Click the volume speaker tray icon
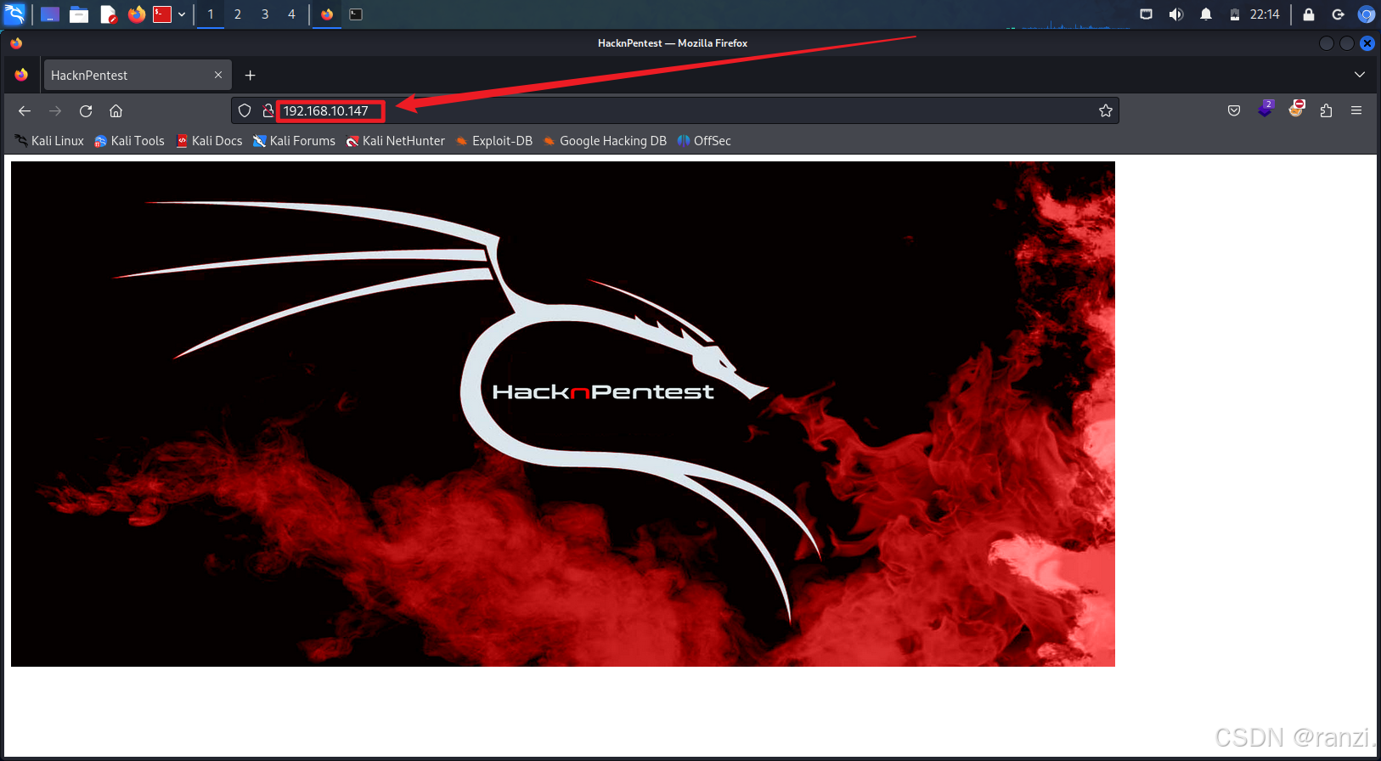Image resolution: width=1381 pixels, height=761 pixels. tap(1176, 14)
